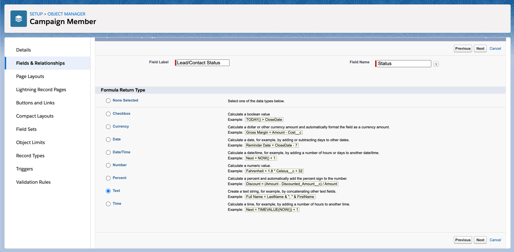514x252 pixels.
Task: Pick the Number return type option
Action: coord(108,165)
